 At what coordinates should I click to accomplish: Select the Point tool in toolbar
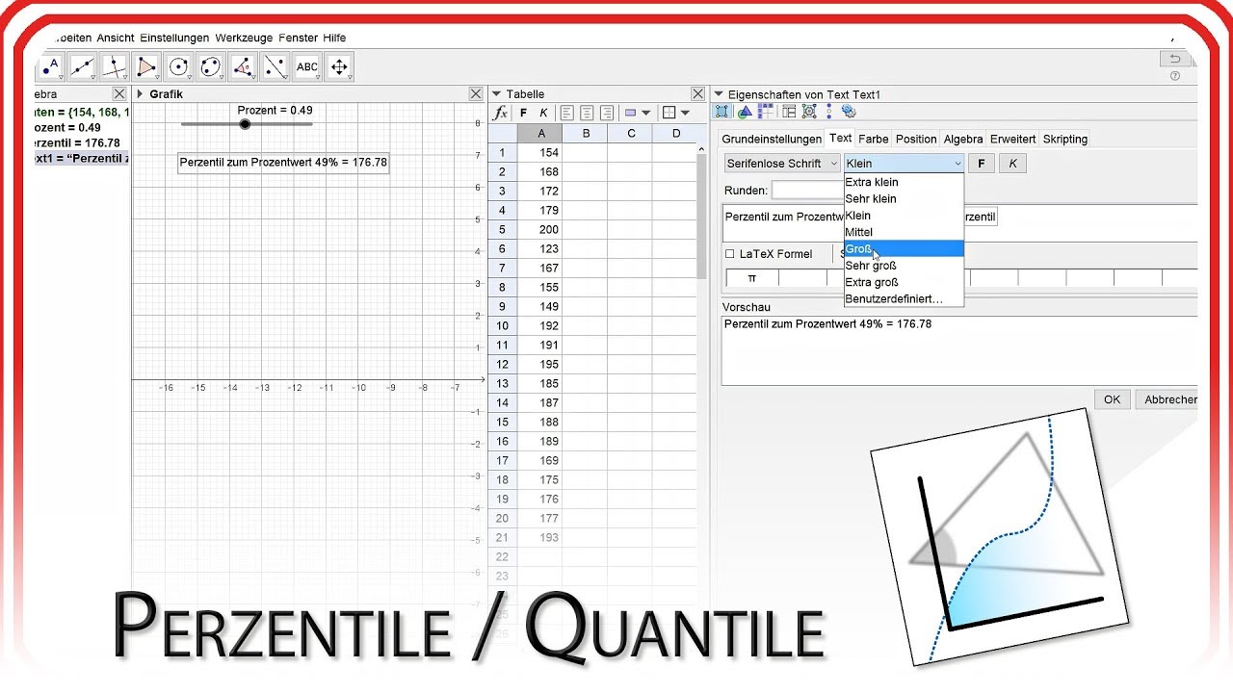[x=50, y=67]
